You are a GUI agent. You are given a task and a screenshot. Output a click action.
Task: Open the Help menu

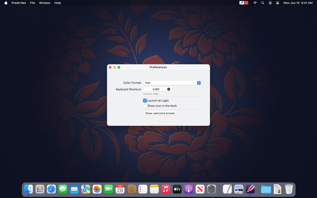point(57,3)
